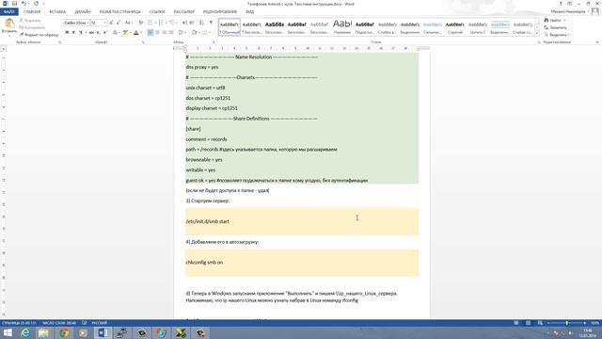Apply the Строгий style
602x339 pixels.
[x=455, y=27]
